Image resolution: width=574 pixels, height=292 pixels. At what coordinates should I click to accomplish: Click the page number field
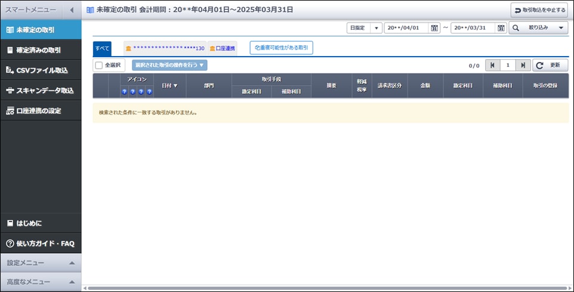pyautogui.click(x=507, y=65)
